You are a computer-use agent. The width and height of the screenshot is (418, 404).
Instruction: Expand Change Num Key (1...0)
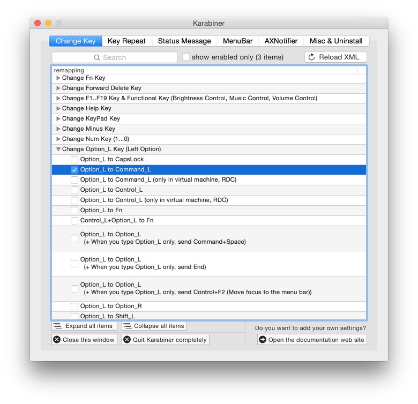point(58,139)
